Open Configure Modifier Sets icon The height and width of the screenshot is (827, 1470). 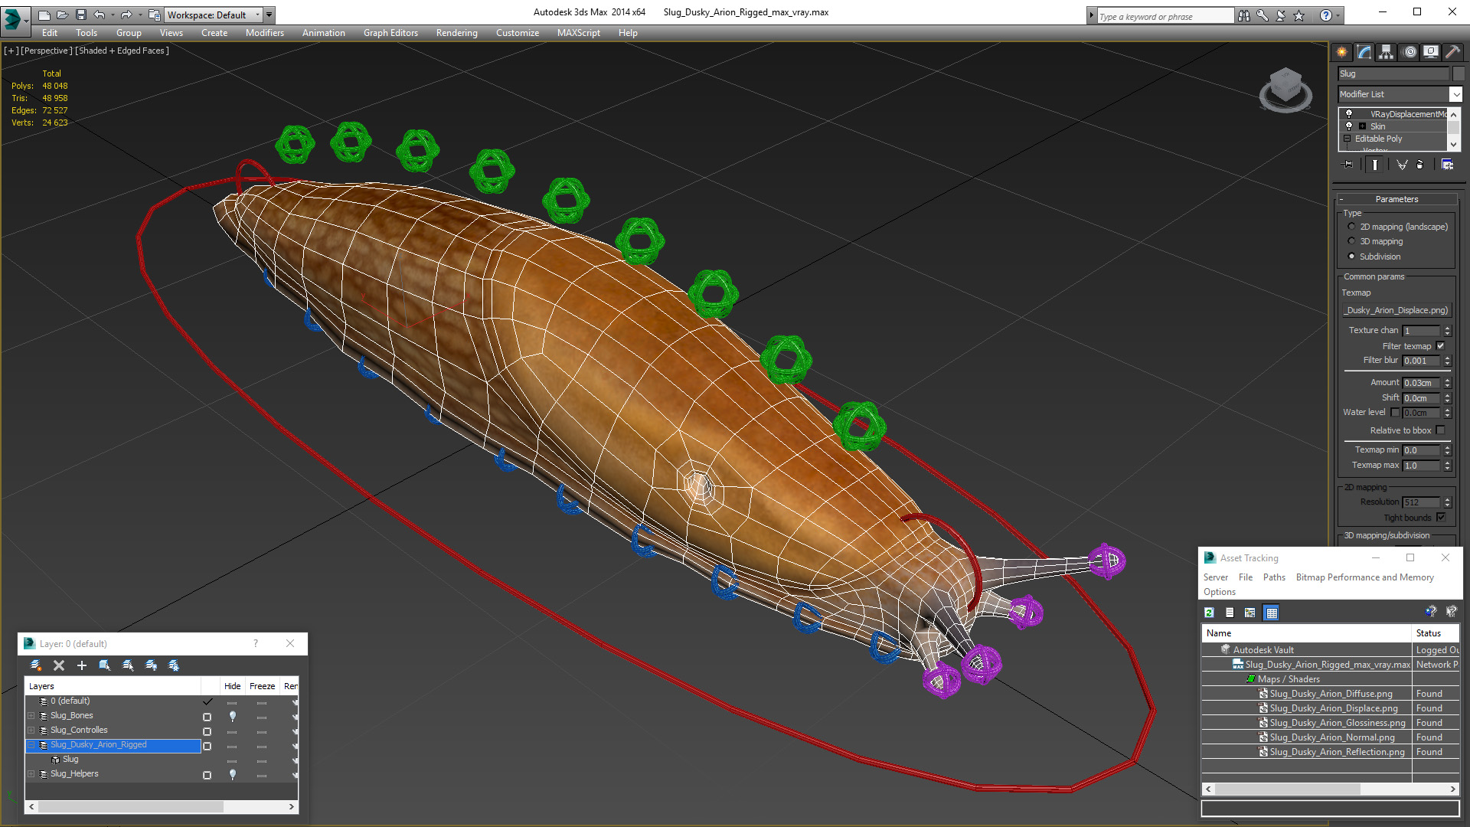(1447, 165)
